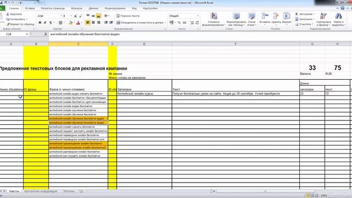352x198 pixels.
Task: Click the Decrease Decimal icon
Action: coord(197,23)
